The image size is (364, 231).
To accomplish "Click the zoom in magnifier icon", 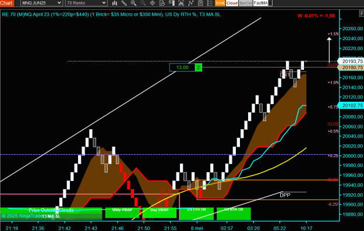I will click(133, 3).
